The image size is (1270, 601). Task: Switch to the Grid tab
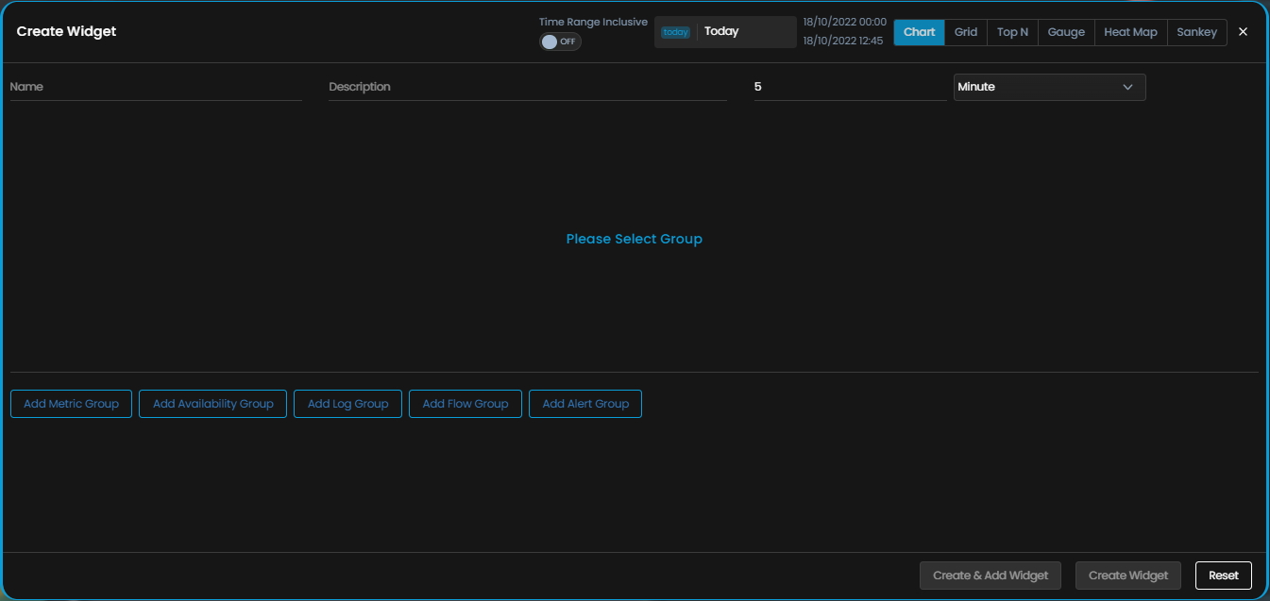point(965,32)
